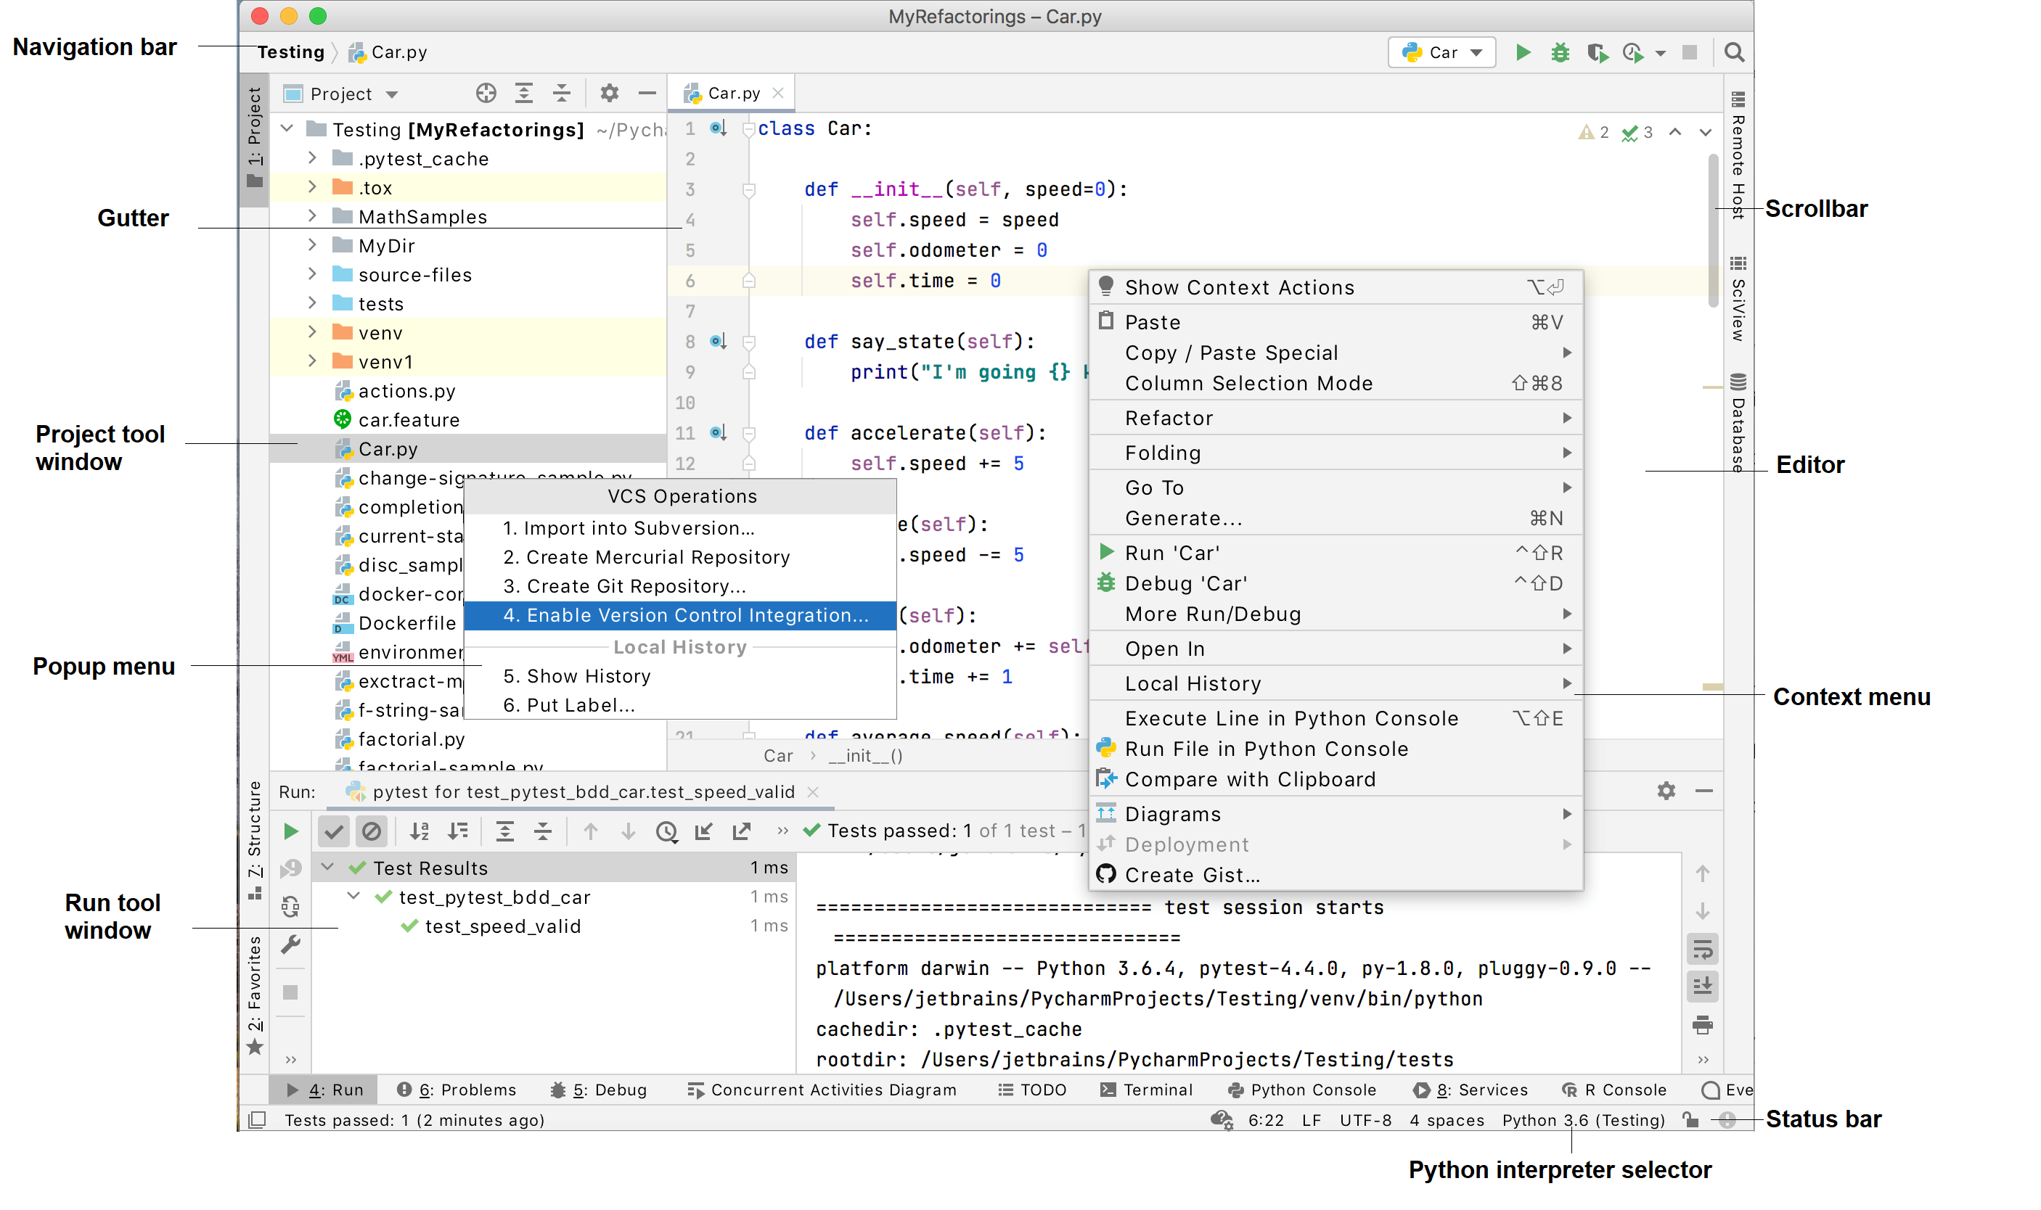
Task: Collapse the test_pytest_bdd_car node
Action: (353, 896)
